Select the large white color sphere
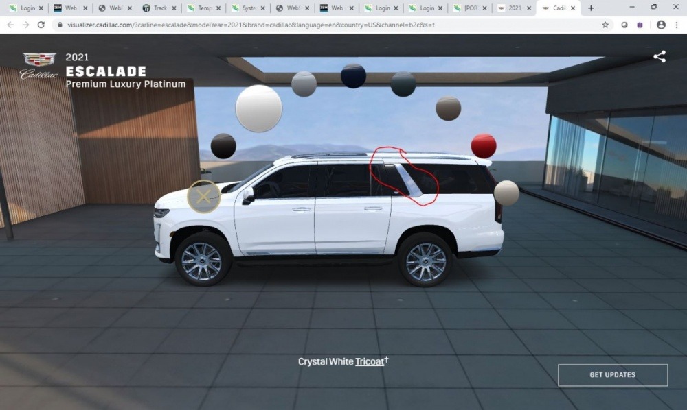 tap(258, 108)
